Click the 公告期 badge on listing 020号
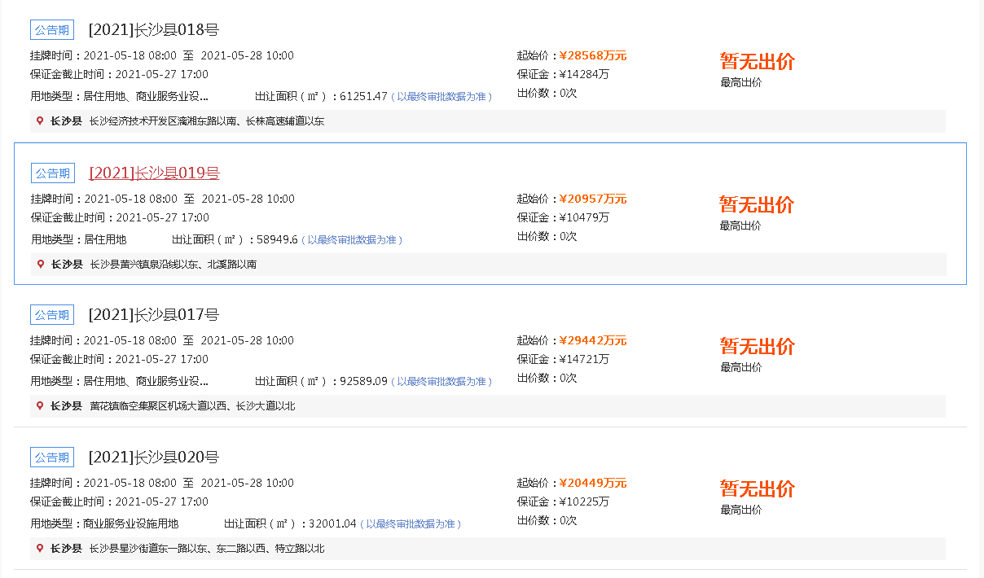This screenshot has height=578, width=984. 51,457
